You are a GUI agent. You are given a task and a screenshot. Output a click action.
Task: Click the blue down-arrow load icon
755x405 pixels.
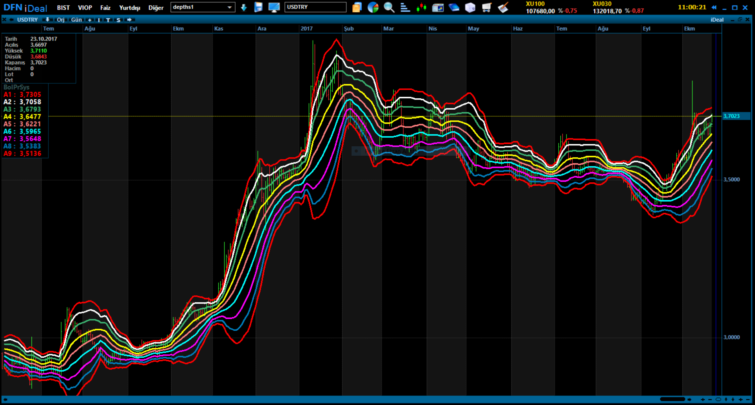click(244, 7)
